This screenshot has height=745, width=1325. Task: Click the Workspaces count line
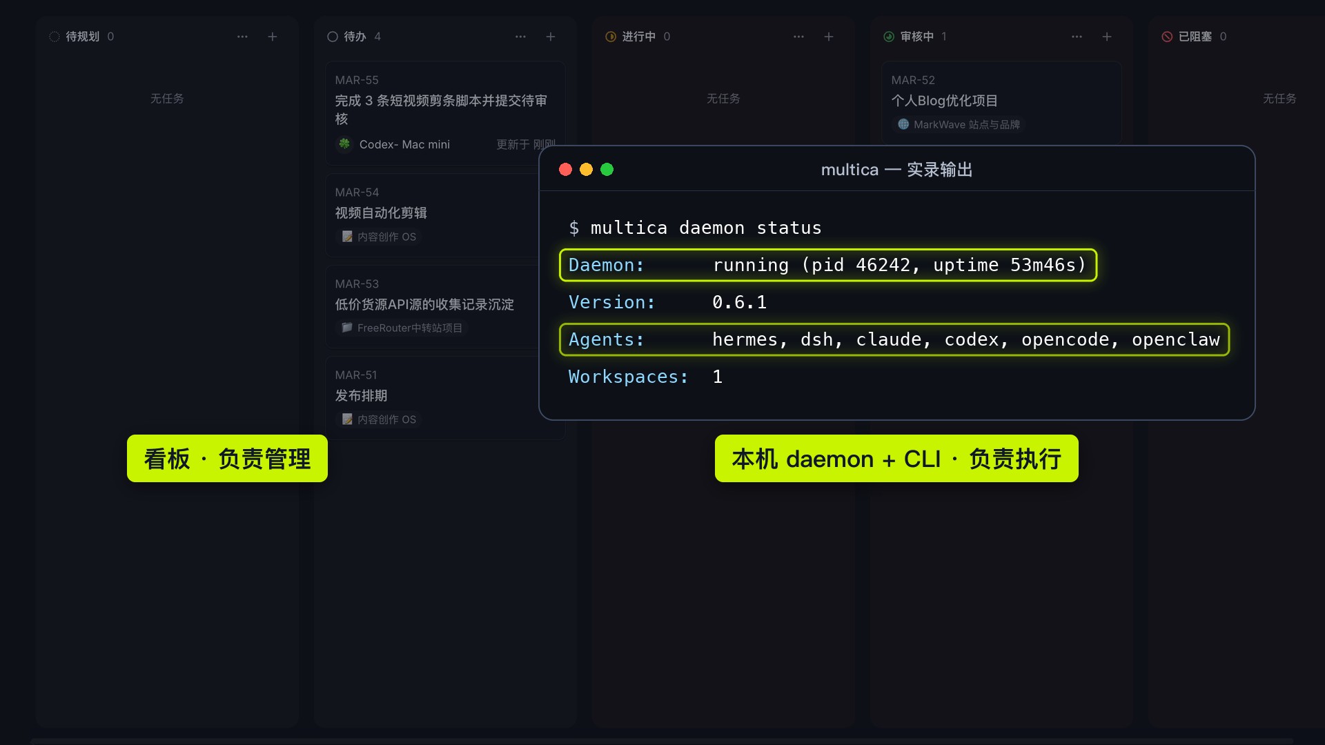point(645,377)
